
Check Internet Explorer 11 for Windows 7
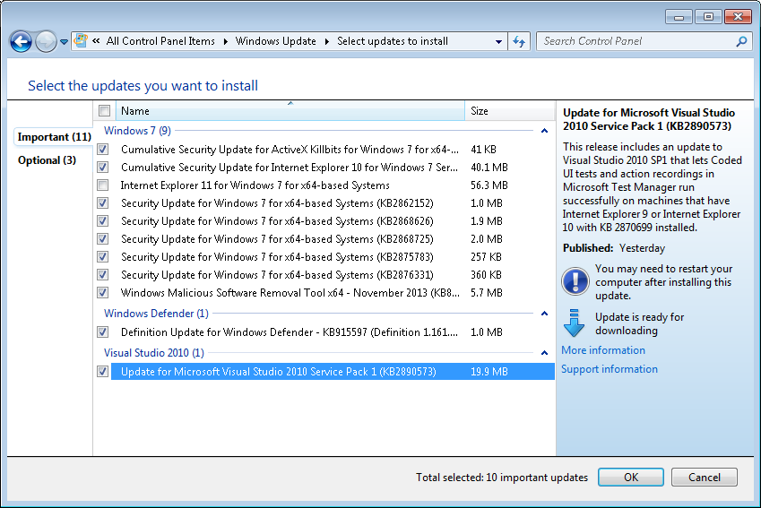tap(103, 185)
